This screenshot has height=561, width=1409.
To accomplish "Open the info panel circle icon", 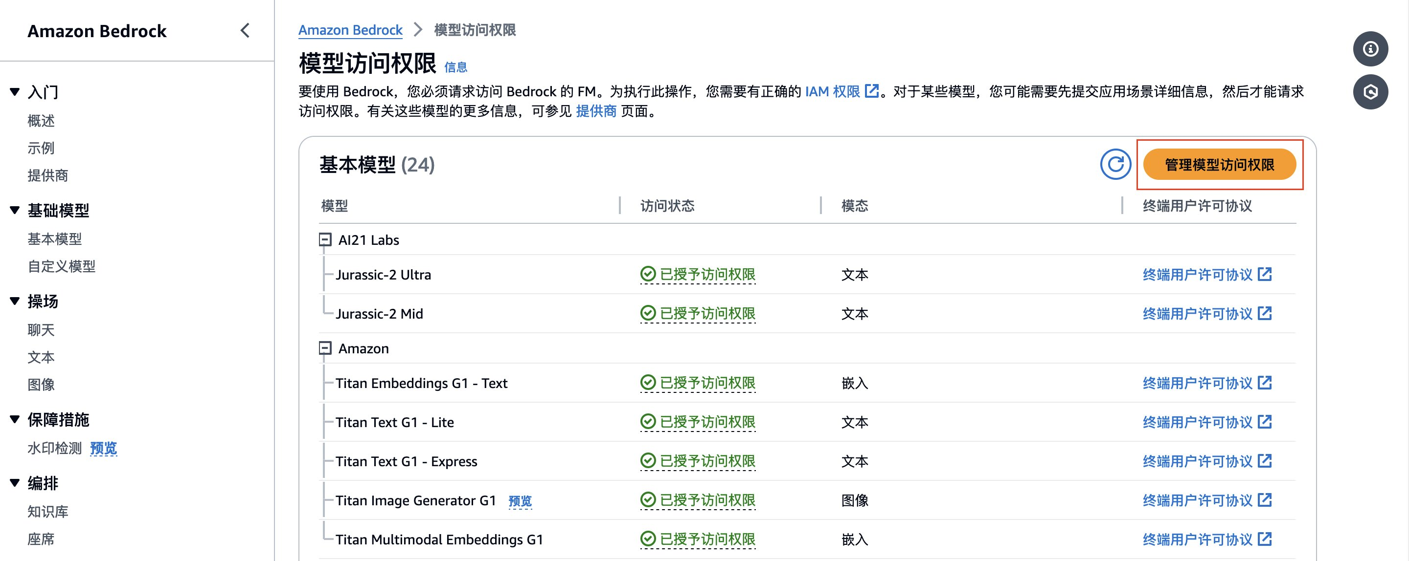I will (x=1370, y=49).
